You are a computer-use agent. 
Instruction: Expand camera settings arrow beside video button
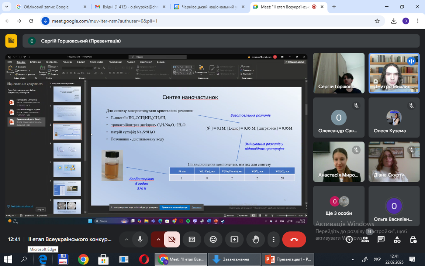[158, 239]
